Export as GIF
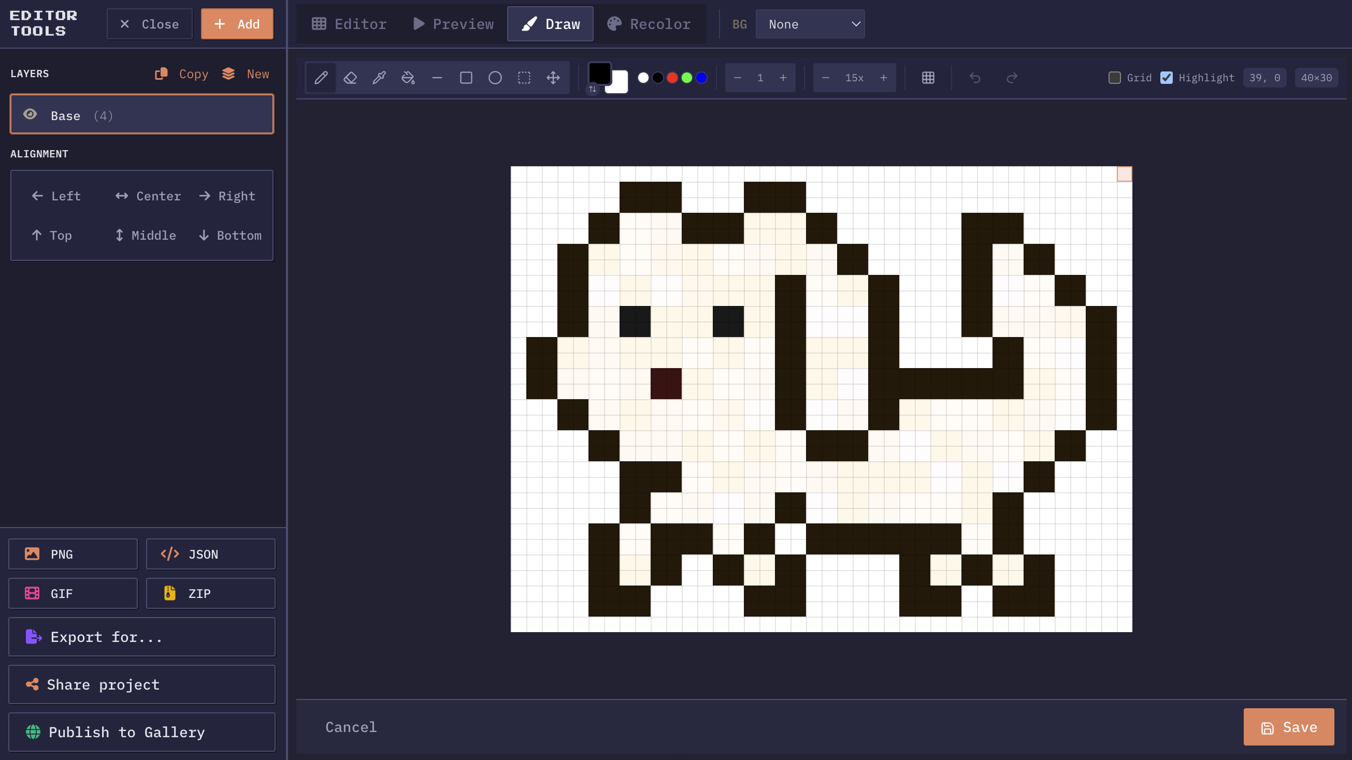The image size is (1352, 760). [73, 593]
